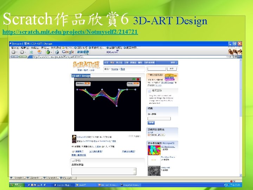Select the first tab in Scratch blue navigation bar
This screenshot has height=190, width=253.
tap(106, 63)
